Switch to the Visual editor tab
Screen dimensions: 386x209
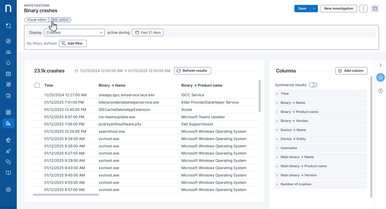tap(37, 20)
